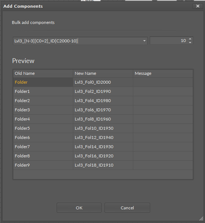The width and height of the screenshot is (205, 223).
Task: Click the resize grip in dialog corner
Action: coord(201,219)
